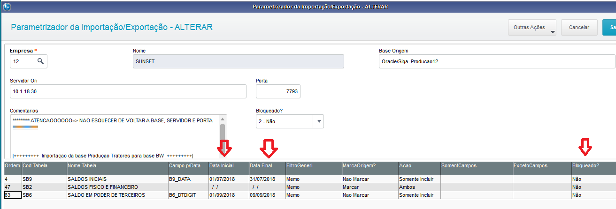Click the Ordem cell with value 63
Screen dimensions: 616x209
coord(13,195)
